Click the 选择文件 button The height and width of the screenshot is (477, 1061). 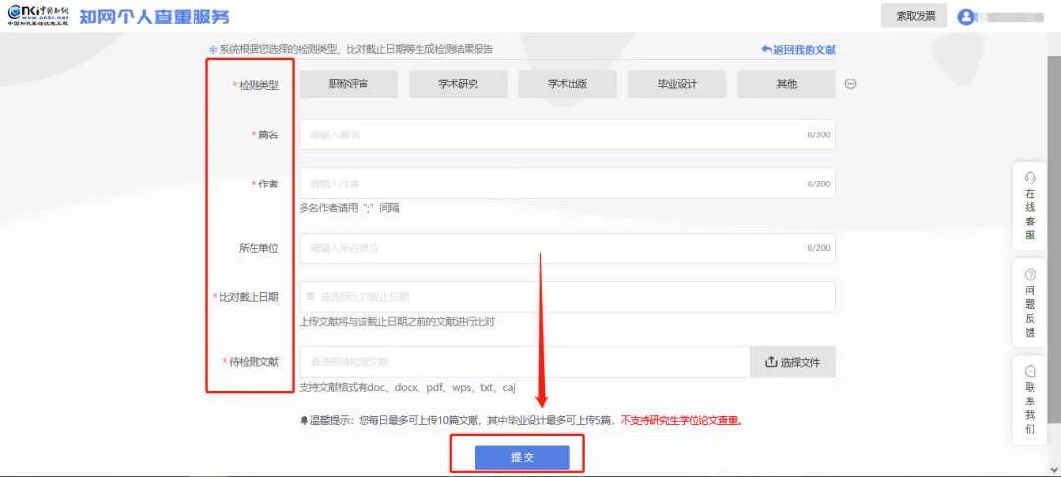coord(793,362)
